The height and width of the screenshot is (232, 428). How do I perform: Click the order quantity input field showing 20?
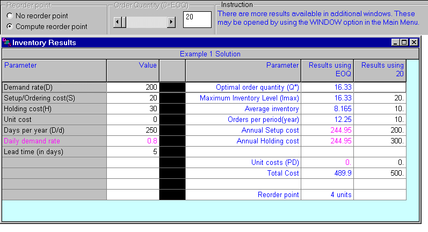[x=197, y=19]
